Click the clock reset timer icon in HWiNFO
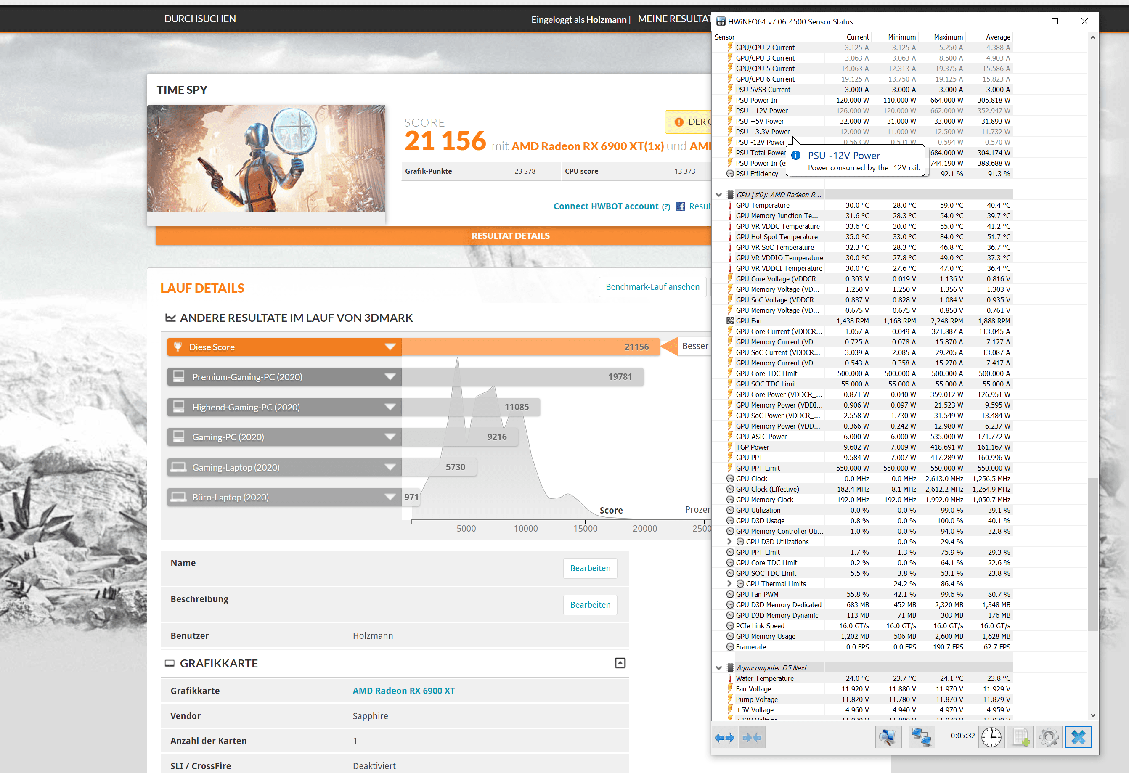 [x=991, y=738]
